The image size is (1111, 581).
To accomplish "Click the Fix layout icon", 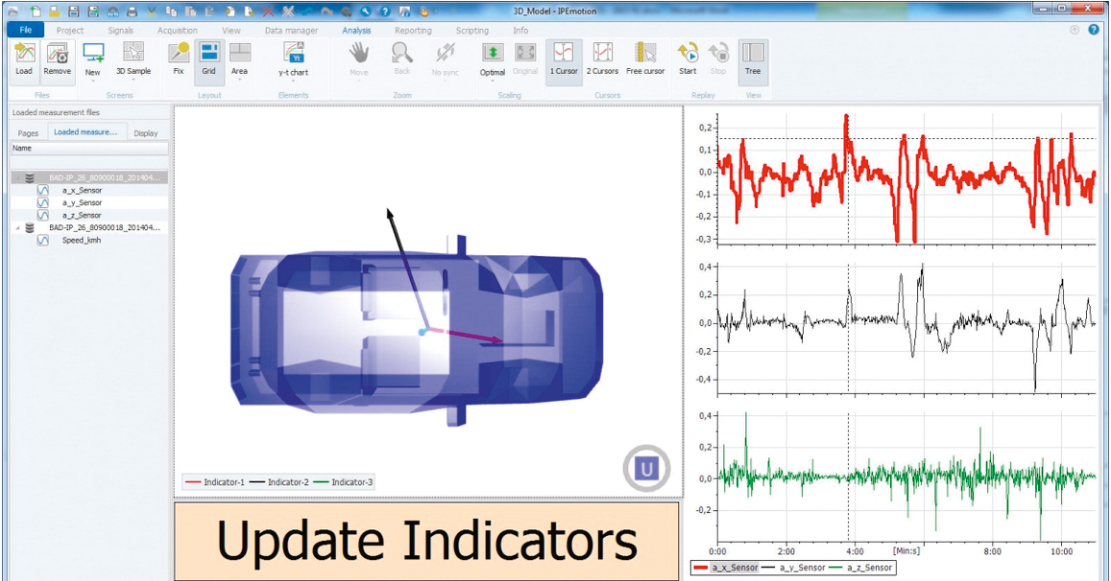I will [x=178, y=58].
